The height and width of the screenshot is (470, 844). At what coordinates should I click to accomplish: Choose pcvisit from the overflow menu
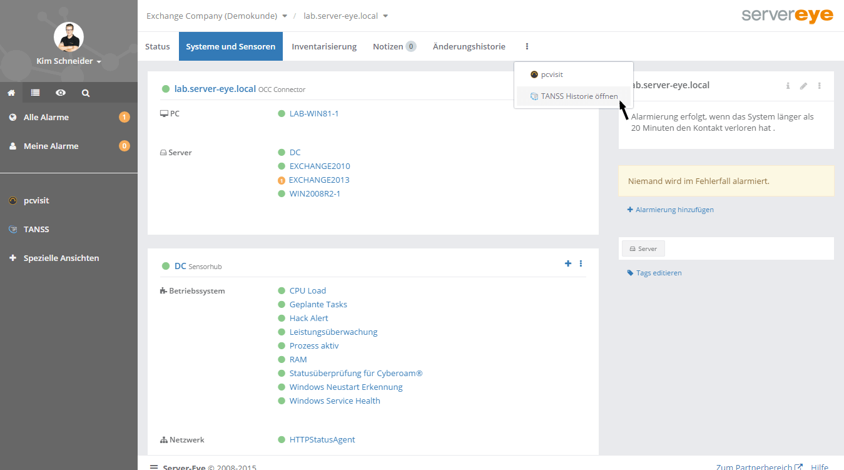551,74
